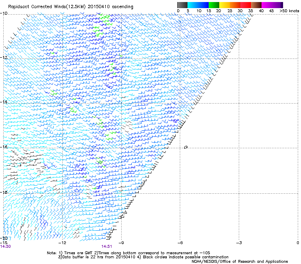
Task: Click the purple 14:51 time label
Action: pos(107,247)
